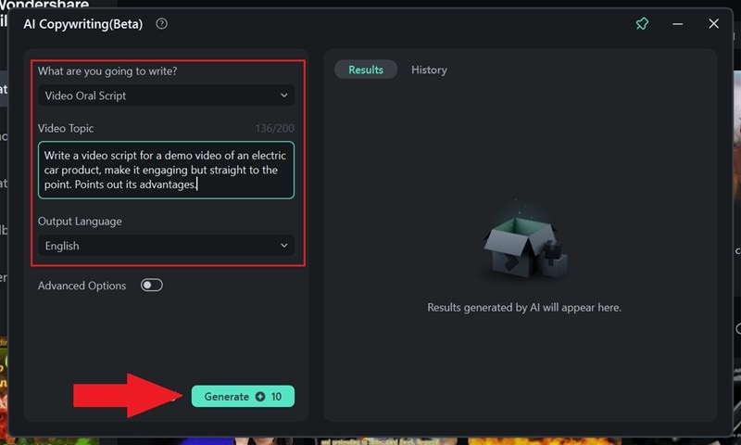Pin the AI Copywriting window
Image resolution: width=741 pixels, height=445 pixels.
click(x=642, y=24)
